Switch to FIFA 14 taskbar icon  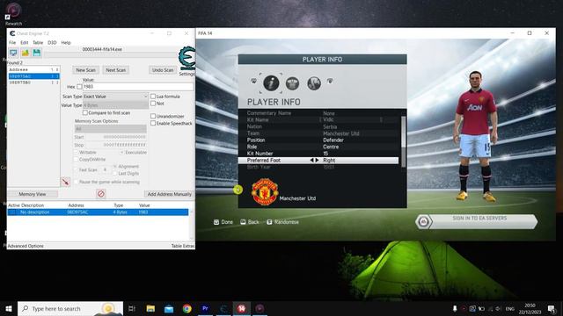pos(242,308)
